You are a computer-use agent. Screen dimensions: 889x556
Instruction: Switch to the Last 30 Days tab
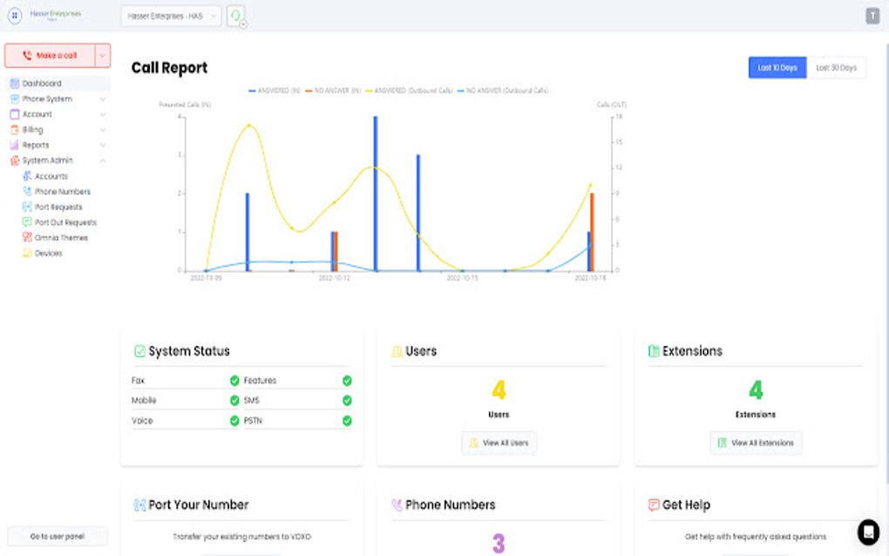[x=836, y=68]
